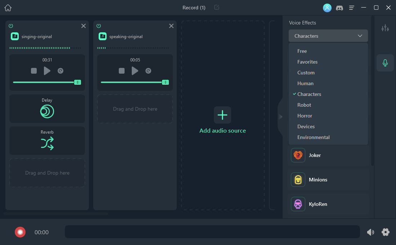The height and width of the screenshot is (245, 396).
Task: Open the hamburger menu in the title bar
Action: pyautogui.click(x=351, y=7)
